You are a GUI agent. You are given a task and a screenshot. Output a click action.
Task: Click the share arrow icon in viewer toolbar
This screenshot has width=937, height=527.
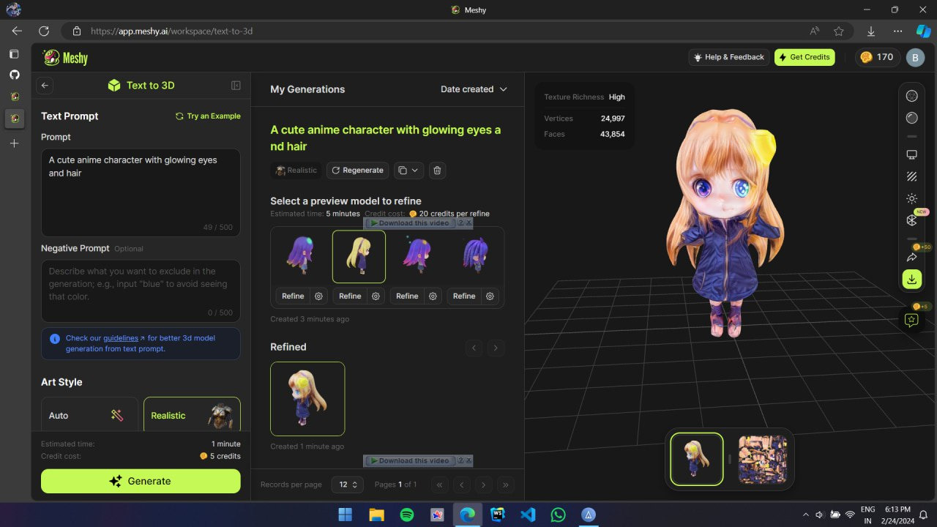911,257
